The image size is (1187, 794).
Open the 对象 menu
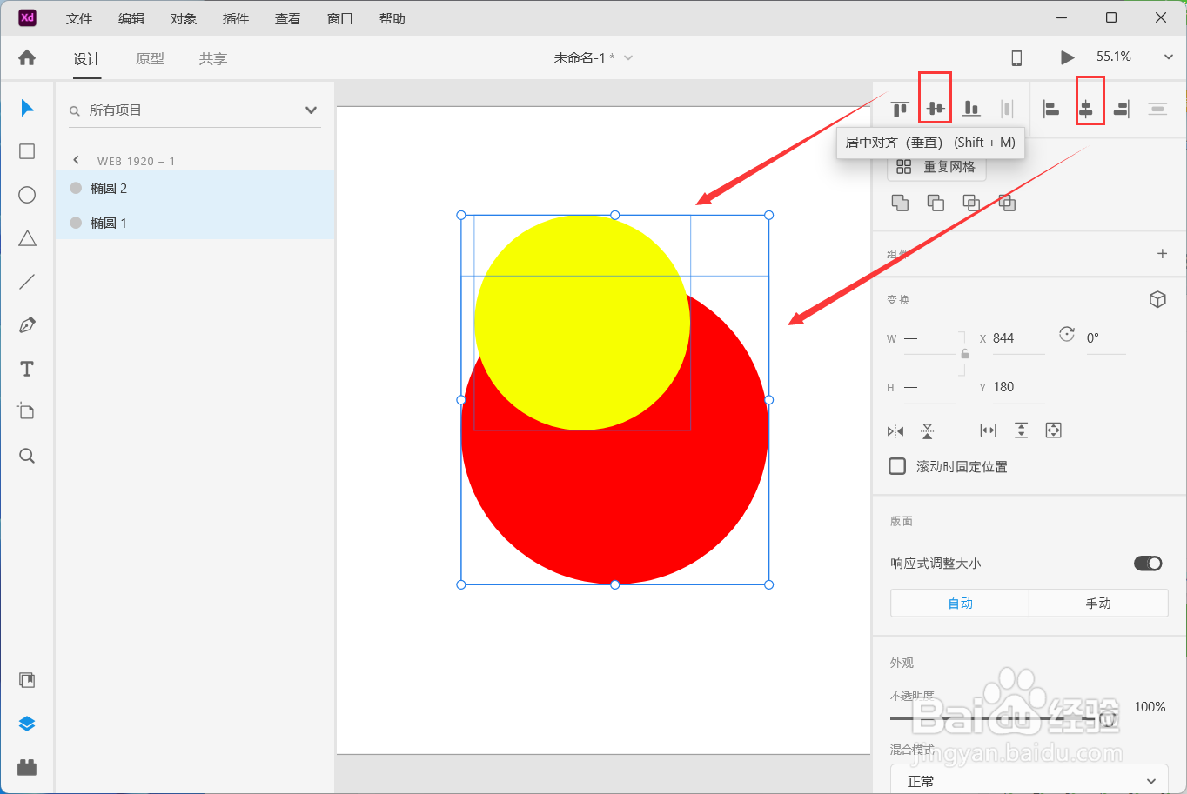click(x=184, y=18)
